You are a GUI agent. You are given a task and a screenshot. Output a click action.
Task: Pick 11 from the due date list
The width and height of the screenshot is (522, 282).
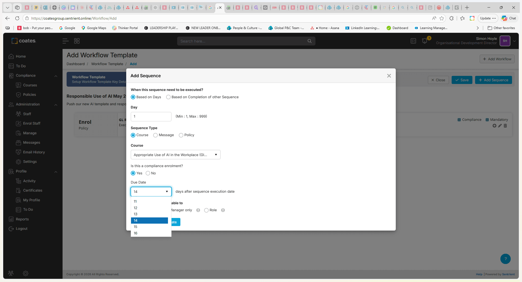pyautogui.click(x=149, y=202)
